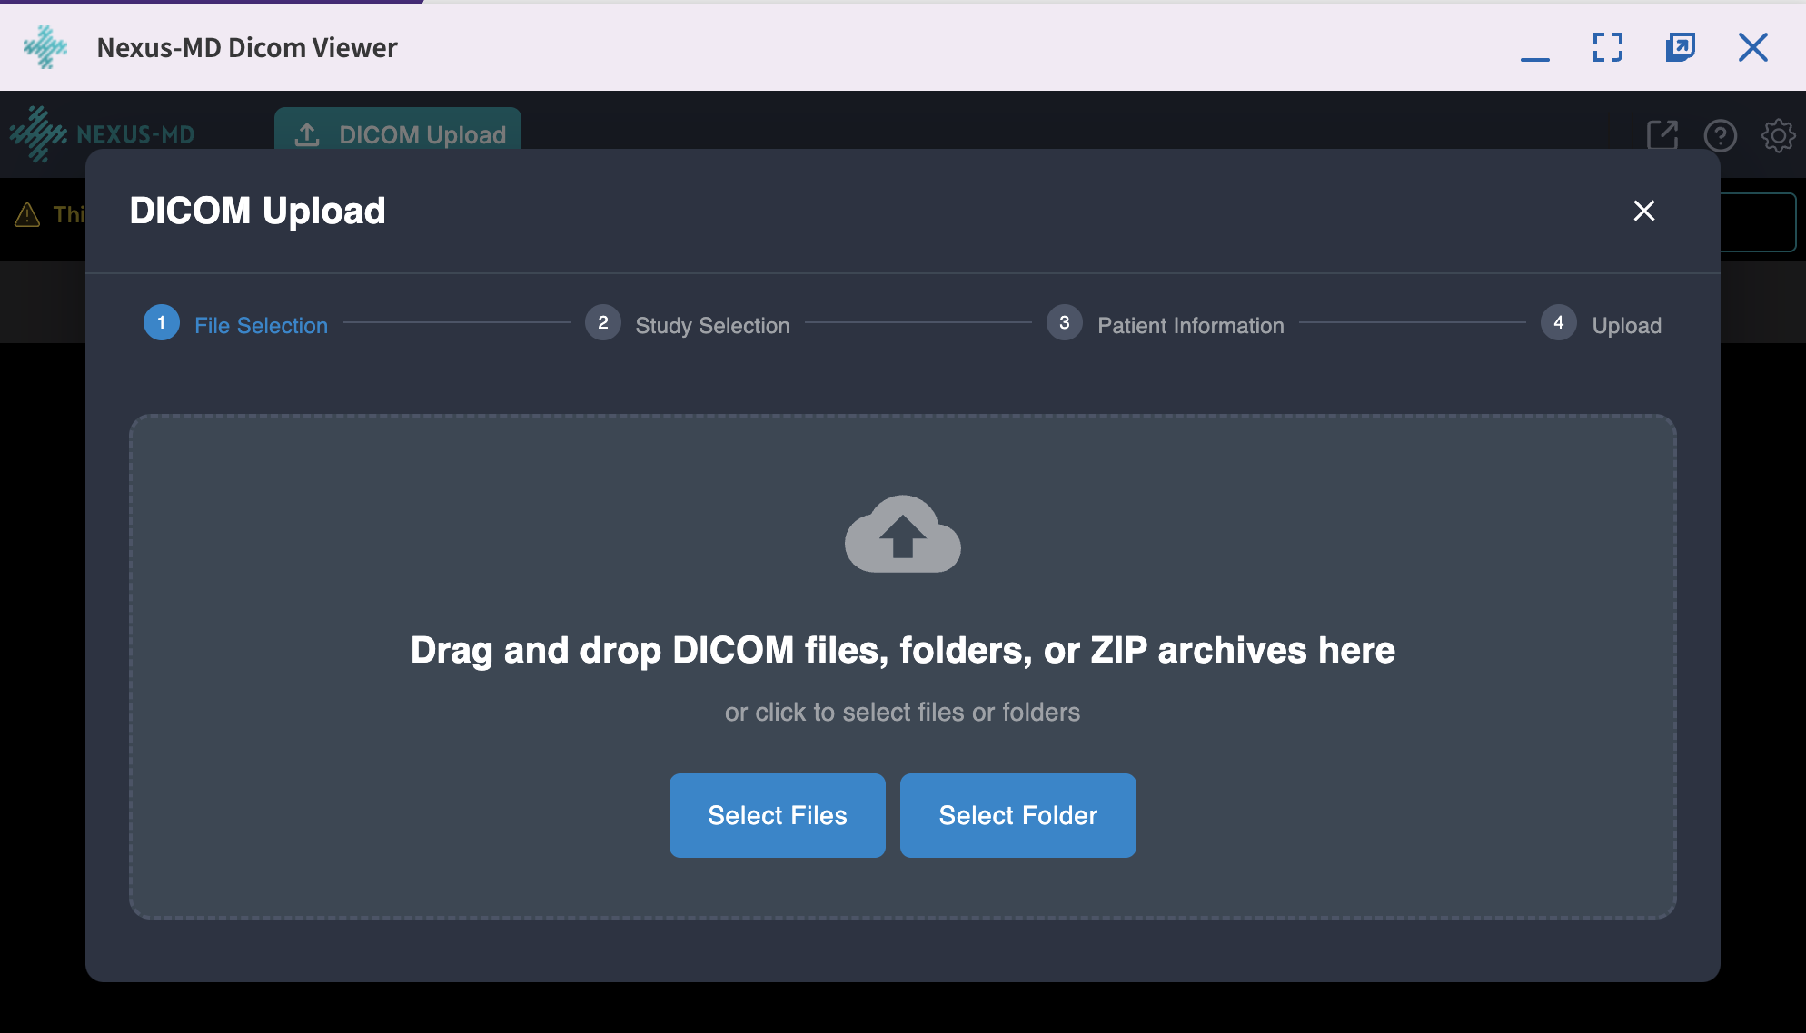Click the upload arrow icon on DICOM Upload
This screenshot has width=1806, height=1033.
click(308, 133)
